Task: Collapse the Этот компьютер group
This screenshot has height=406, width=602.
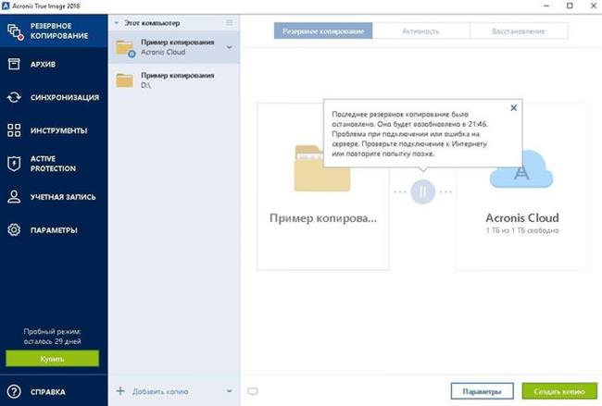Action: (117, 23)
